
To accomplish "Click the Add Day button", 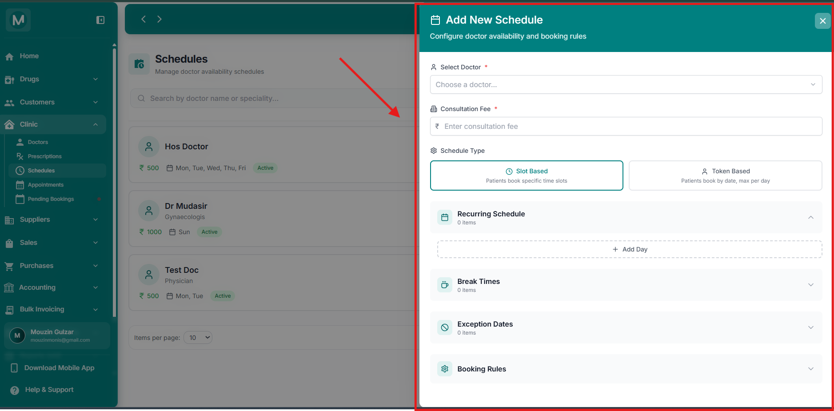I will (x=630, y=249).
